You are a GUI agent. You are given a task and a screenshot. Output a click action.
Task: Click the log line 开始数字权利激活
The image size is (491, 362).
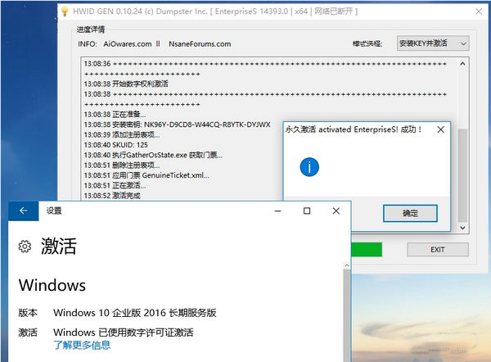[126, 84]
